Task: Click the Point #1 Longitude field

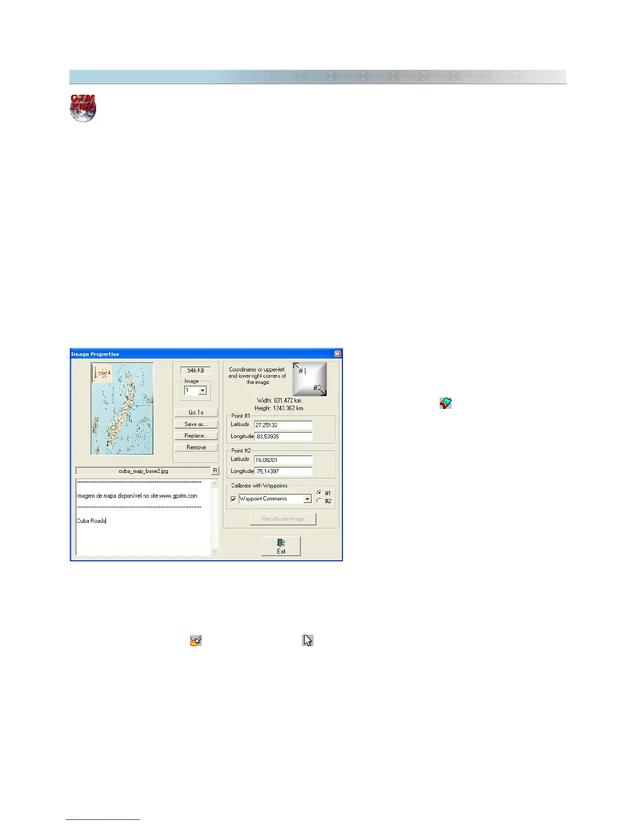Action: 283,436
